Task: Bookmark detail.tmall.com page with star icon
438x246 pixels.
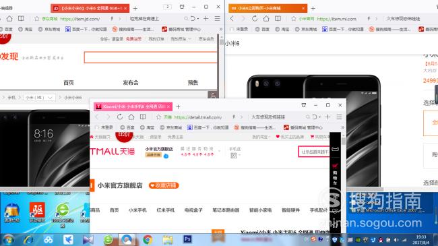Action: 158,117
